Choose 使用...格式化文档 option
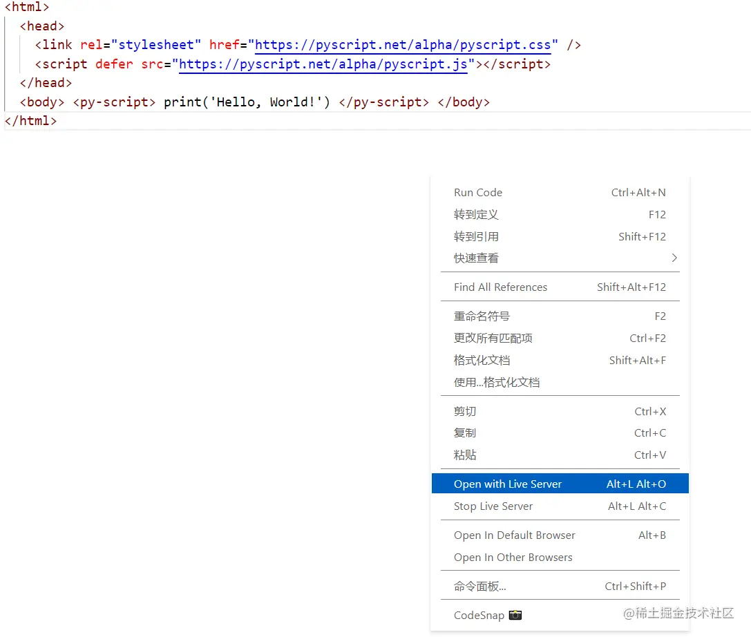751x637 pixels. pyautogui.click(x=560, y=382)
